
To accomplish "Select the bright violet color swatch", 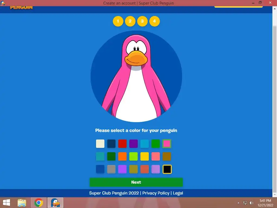I will point(122,169).
